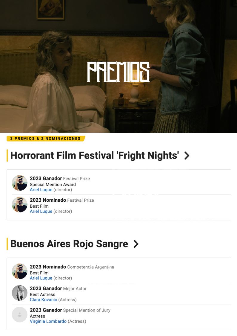Screen dimensions: 237x336
Task: Open Virginia Lombardo profile link
Action: [48, 321]
